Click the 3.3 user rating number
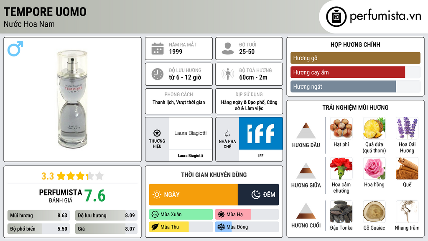The width and height of the screenshot is (428, 241). tap(48, 176)
